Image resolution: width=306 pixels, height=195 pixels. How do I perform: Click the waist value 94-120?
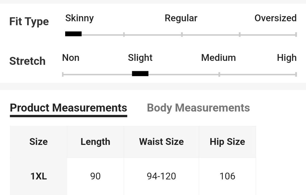[161, 176]
